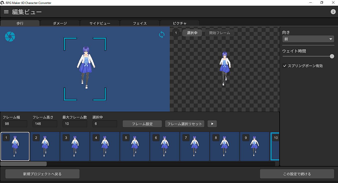
Task: Select the フェイス tab
Action: [x=140, y=23]
